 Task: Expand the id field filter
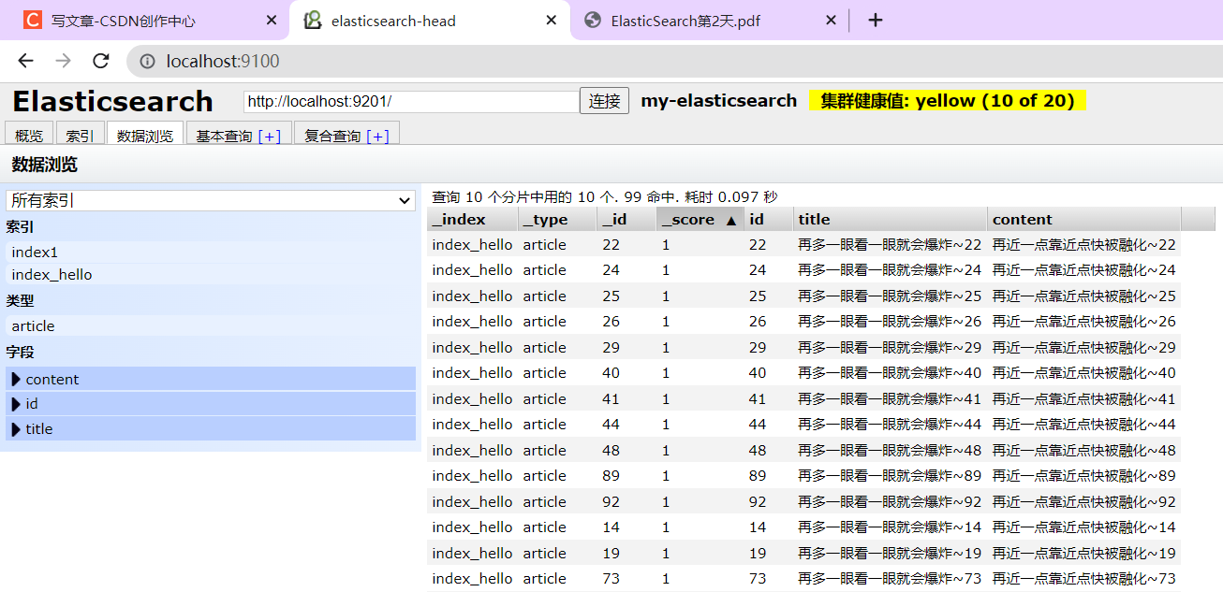click(x=16, y=404)
